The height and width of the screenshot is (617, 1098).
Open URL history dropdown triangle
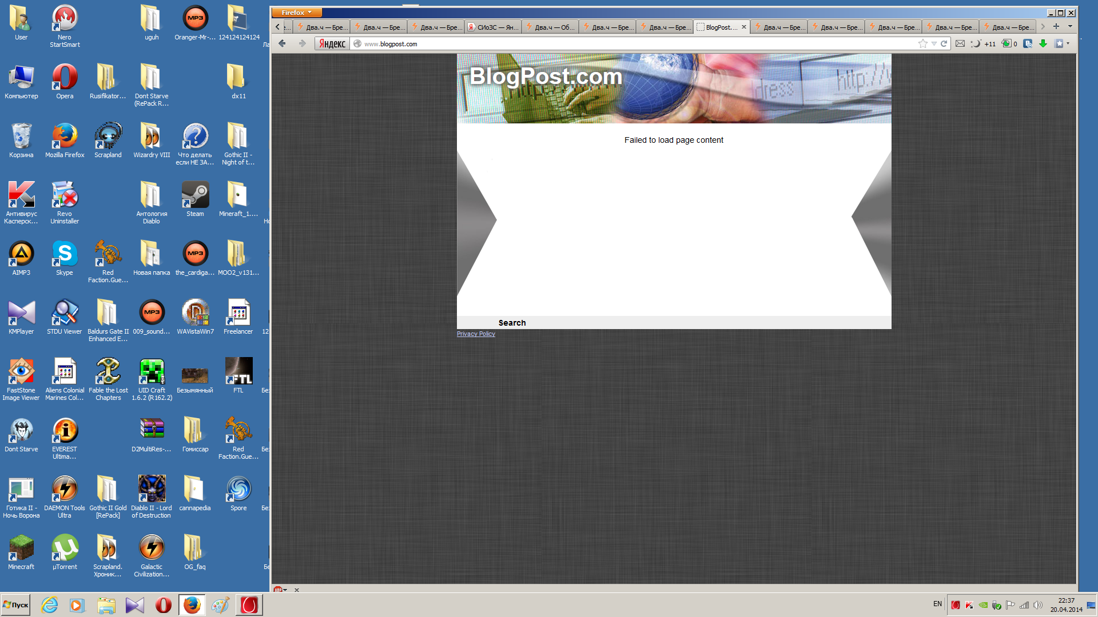pos(934,43)
